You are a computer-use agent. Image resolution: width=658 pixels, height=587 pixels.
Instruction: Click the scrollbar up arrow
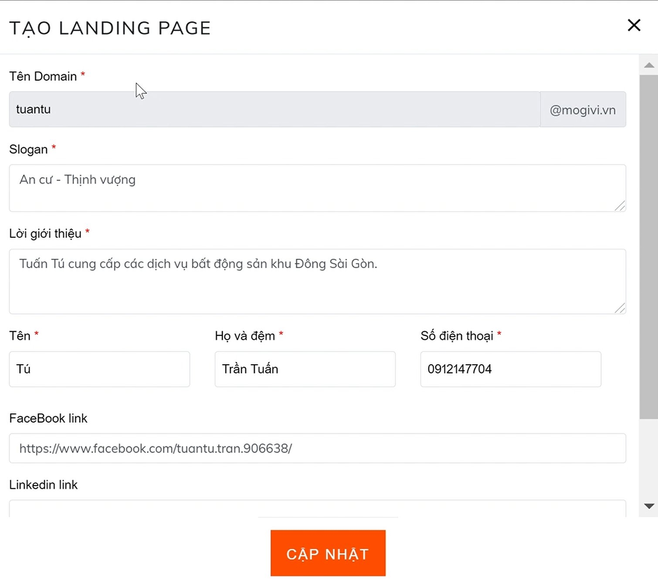coord(649,65)
